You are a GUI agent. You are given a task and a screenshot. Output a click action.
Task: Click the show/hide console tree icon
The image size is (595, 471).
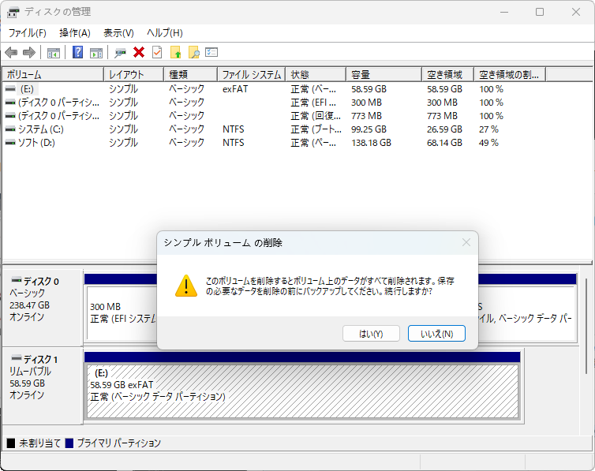[54, 53]
